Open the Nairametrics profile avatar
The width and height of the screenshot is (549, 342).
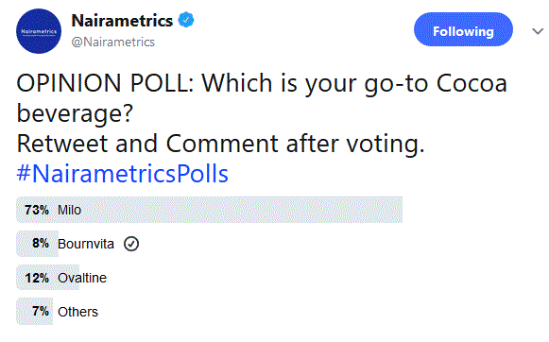point(39,31)
